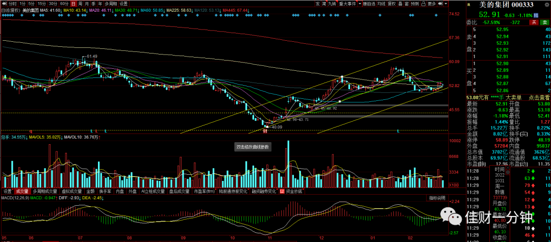Click the 日线(复权) chart label
The width and height of the screenshot is (551, 242).
pos(11,11)
